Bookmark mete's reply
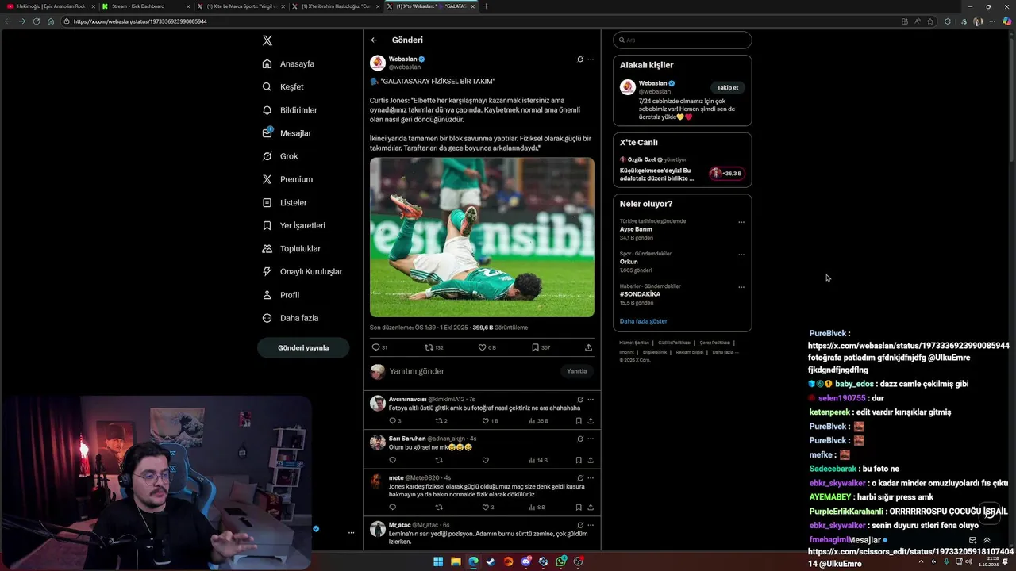The width and height of the screenshot is (1016, 571). coord(579,507)
